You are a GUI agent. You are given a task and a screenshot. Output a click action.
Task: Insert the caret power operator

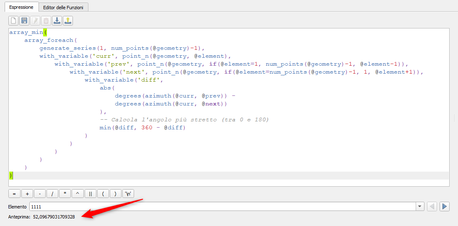[x=78, y=194]
